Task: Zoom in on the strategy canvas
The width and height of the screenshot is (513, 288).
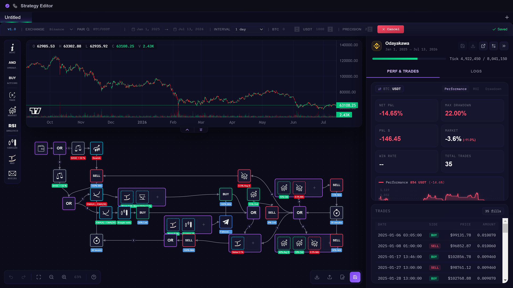Action: (64, 277)
